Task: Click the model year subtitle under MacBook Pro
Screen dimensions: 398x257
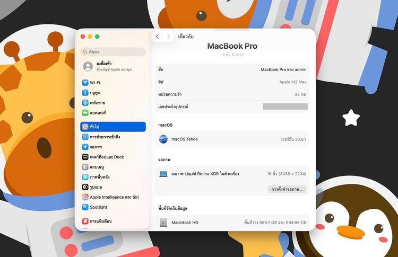Action: coord(232,55)
